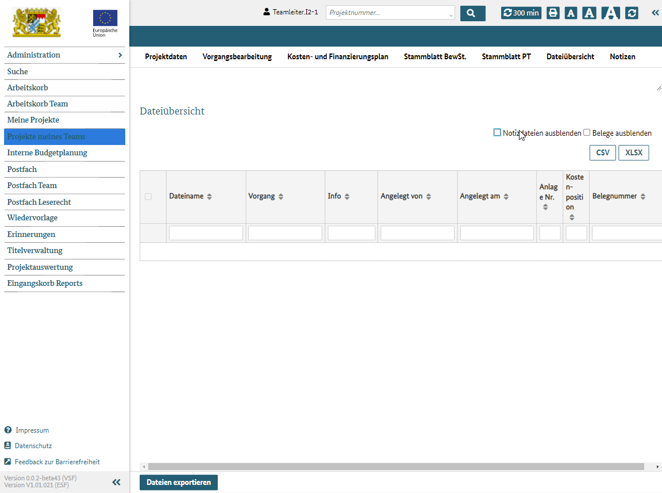Screen dimensions: 662x493
Task: Click the horizontal scrollbar below the table
Action: tap(395, 467)
